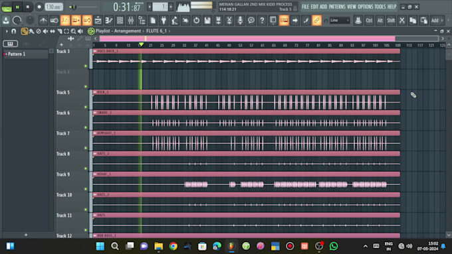Open the playlist options arrow menu
Screen dimensions: 452x254
7,31
